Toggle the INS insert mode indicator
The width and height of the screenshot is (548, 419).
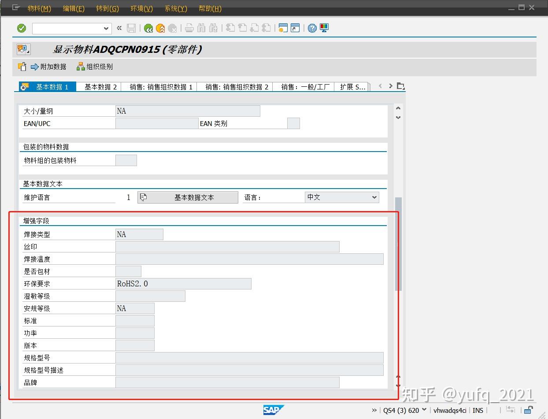(478, 410)
